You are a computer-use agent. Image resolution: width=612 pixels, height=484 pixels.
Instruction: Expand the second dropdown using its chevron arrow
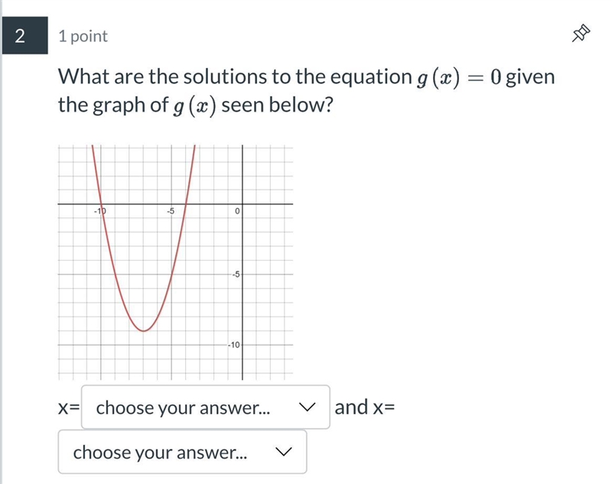(x=283, y=452)
